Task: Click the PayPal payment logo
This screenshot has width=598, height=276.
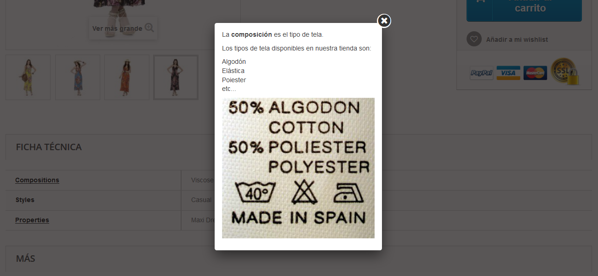Action: tap(481, 73)
